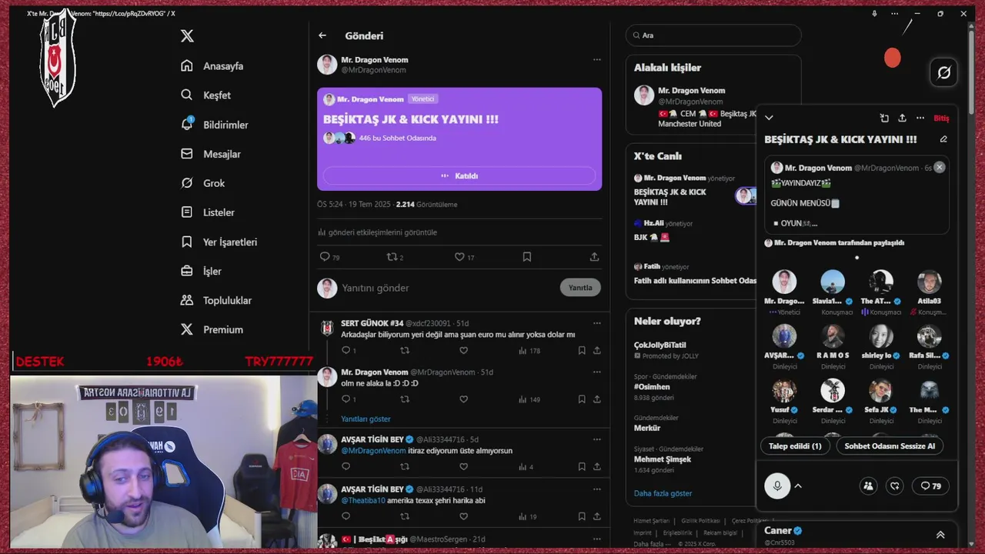Click the Yanıtla reply button

(x=580, y=288)
